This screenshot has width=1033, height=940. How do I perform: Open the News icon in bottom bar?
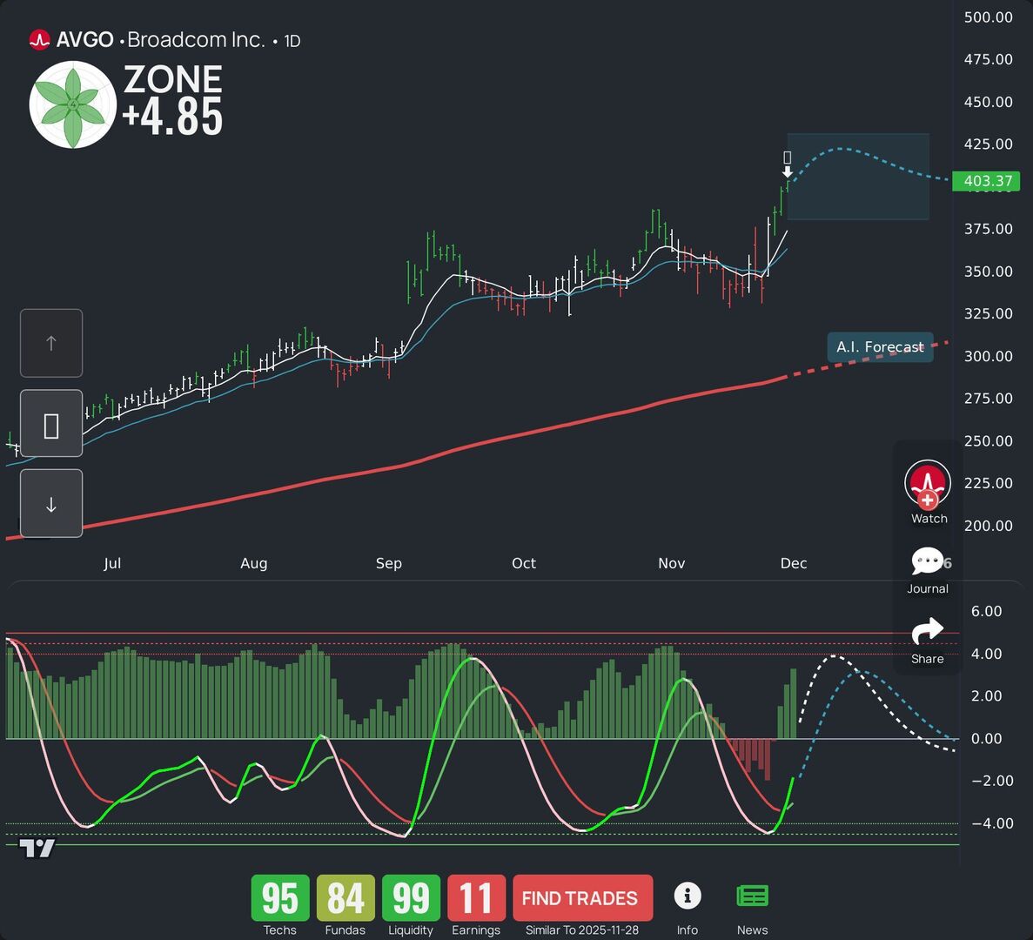[x=752, y=895]
